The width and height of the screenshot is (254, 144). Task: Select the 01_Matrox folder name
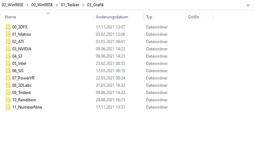(22, 34)
